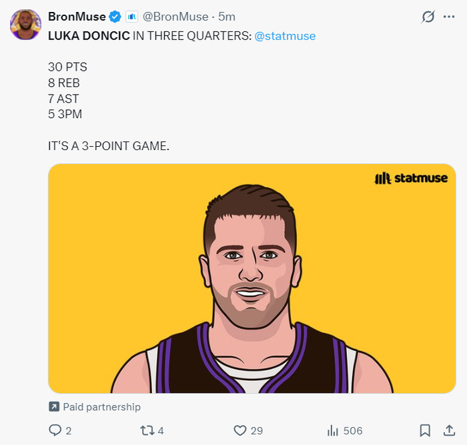View post analytics via bar chart icon
Viewport: 467px width, 445px height.
(332, 430)
